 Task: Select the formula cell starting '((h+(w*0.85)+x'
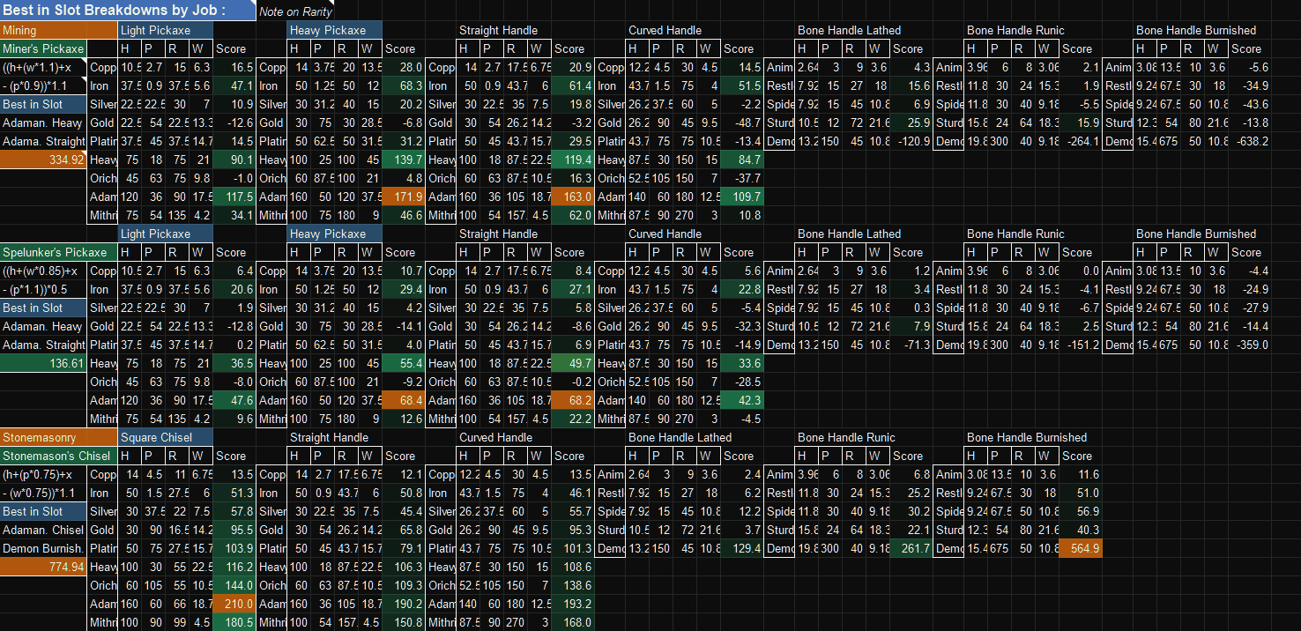pos(43,271)
